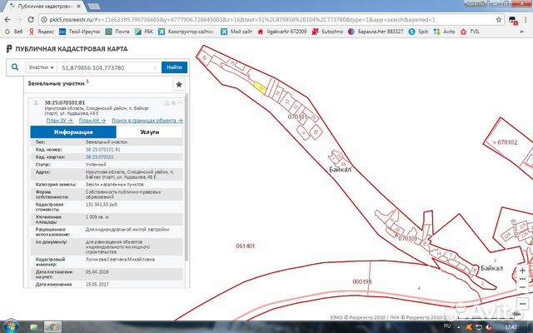Viewport: 533px width, 333px height.
Task: Click the Публичная кадастровая карта logo
Action: tap(67, 49)
